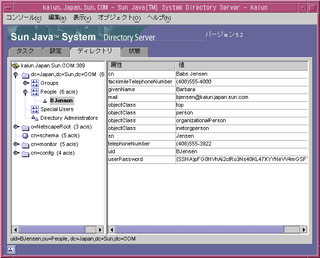The image size is (320, 258).
Task: Open the コンソール menu
Action: [24, 18]
